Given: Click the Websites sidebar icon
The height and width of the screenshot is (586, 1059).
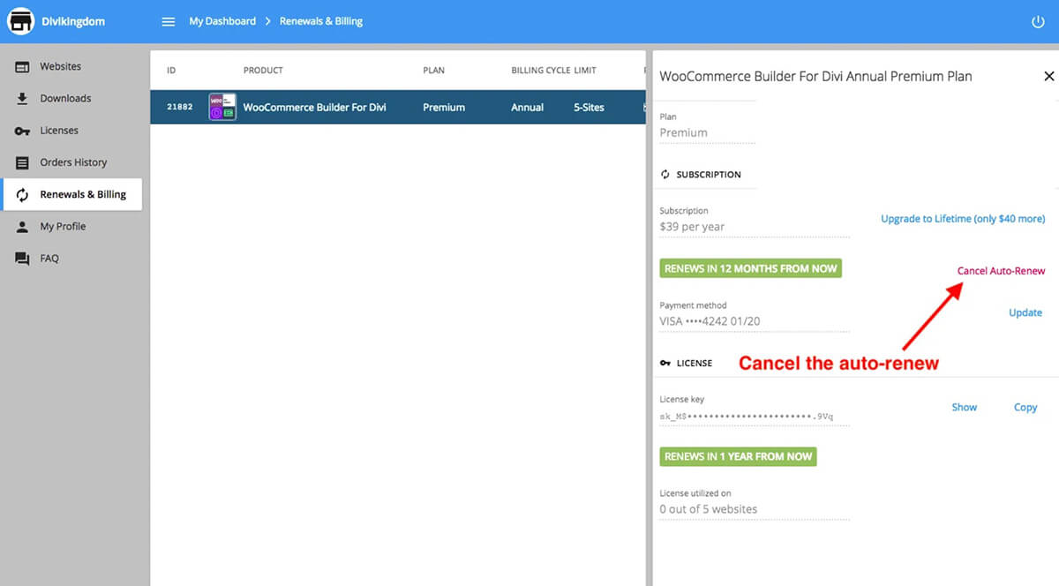Looking at the screenshot, I should point(22,67).
